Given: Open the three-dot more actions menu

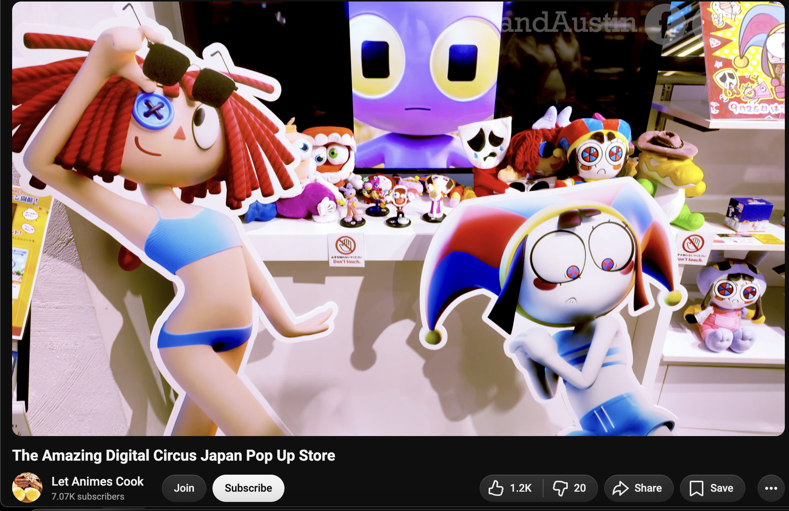Looking at the screenshot, I should (x=771, y=488).
